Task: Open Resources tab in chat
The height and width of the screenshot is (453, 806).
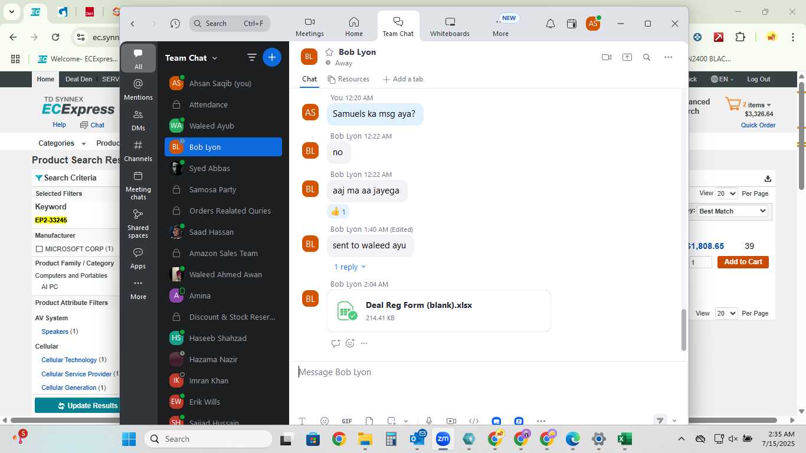Action: [x=348, y=79]
